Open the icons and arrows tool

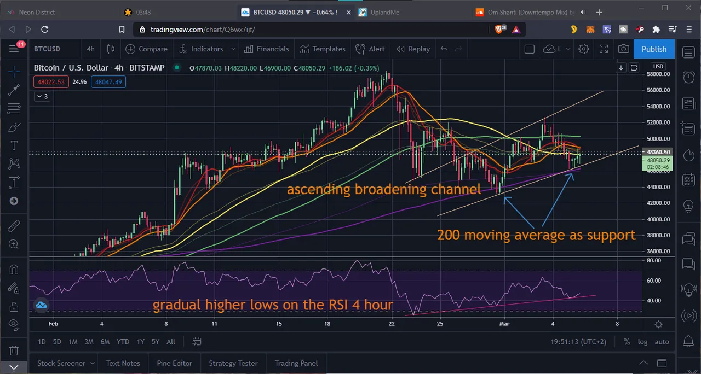14,201
